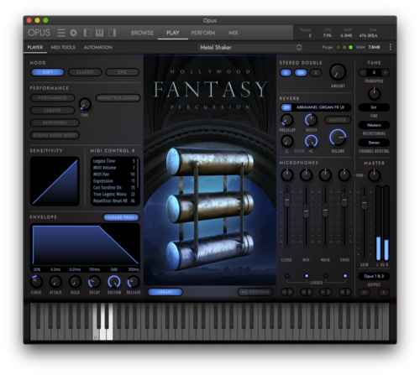Select the Soft mood
This screenshot has width=420, height=375.
48,72
